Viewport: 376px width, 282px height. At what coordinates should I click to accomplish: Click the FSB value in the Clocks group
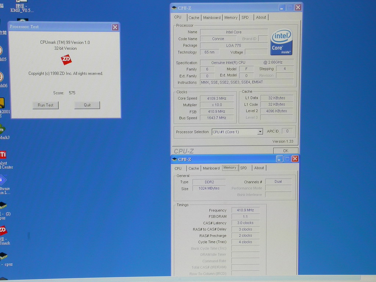217,112
